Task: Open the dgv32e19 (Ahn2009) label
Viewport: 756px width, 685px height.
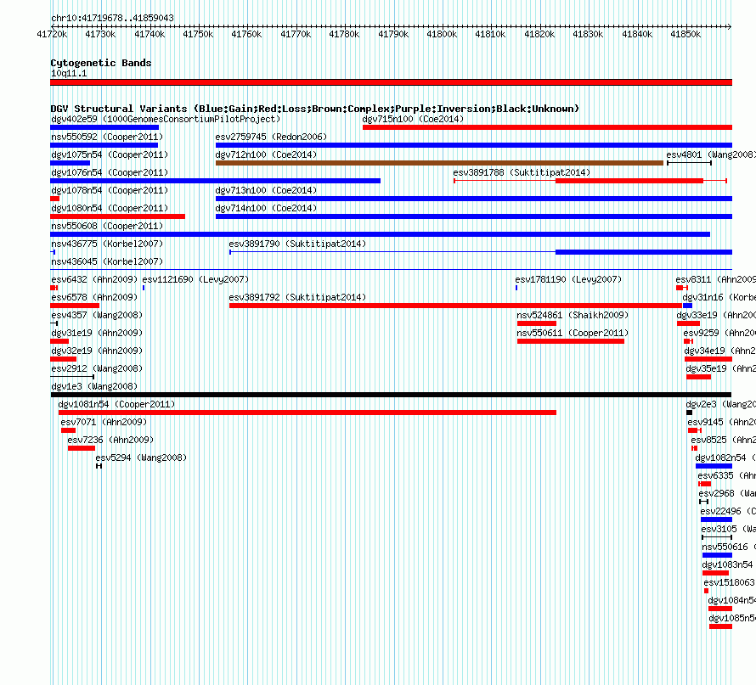Action: pos(97,351)
